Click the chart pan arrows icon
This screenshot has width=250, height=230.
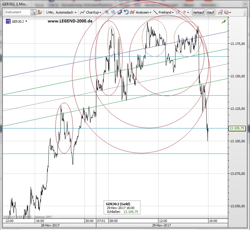120,12
